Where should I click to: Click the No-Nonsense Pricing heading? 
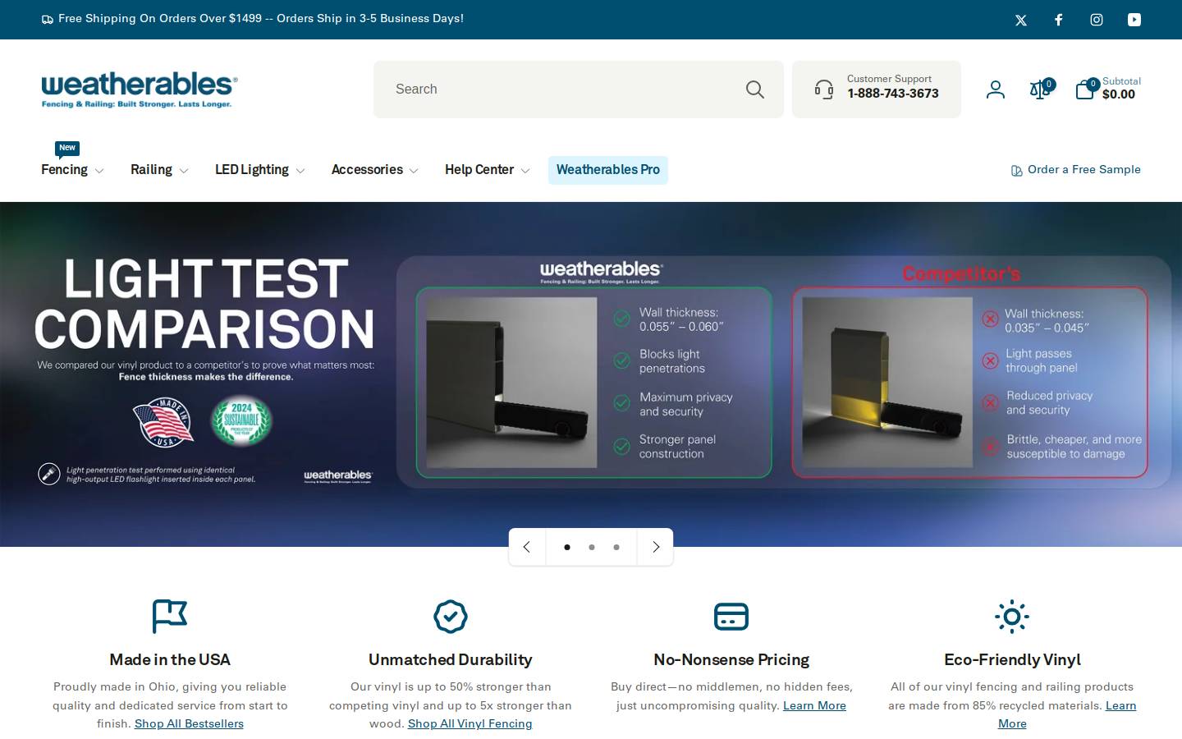tap(731, 659)
